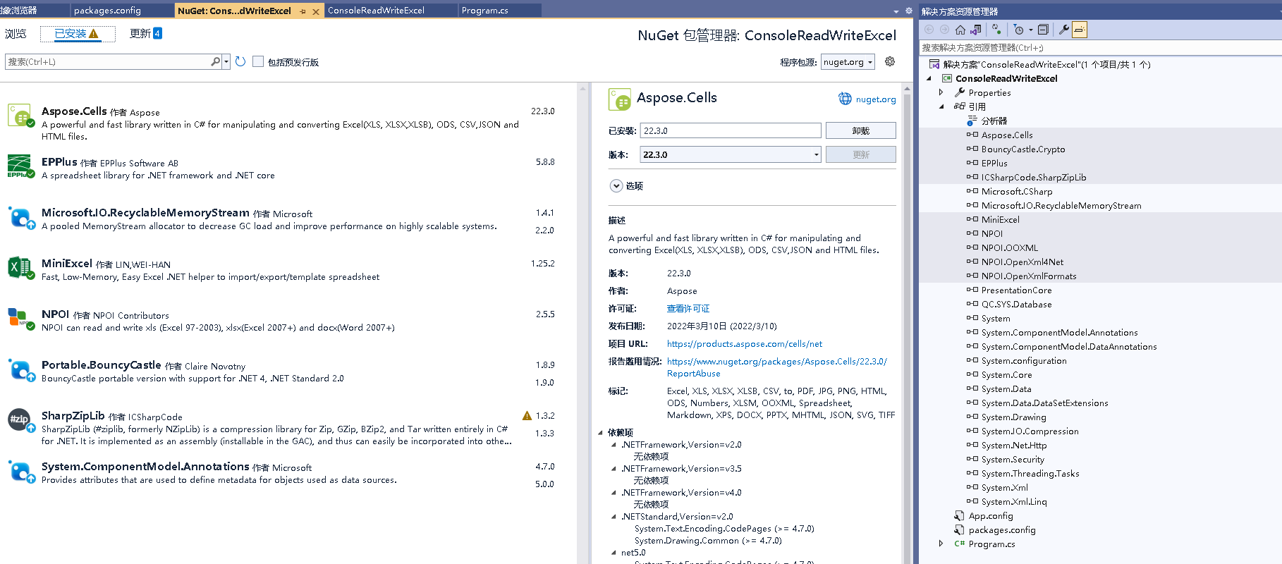Click the NuGet search input field

pos(108,61)
